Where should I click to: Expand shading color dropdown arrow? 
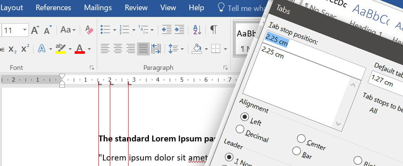point(206,49)
